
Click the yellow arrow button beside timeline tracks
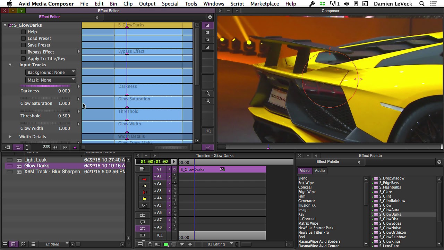pyautogui.click(x=145, y=186)
